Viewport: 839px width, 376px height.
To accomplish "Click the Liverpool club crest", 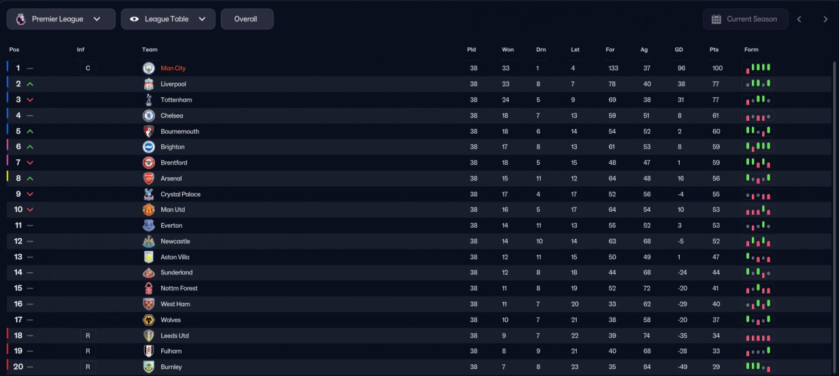I will [x=149, y=84].
